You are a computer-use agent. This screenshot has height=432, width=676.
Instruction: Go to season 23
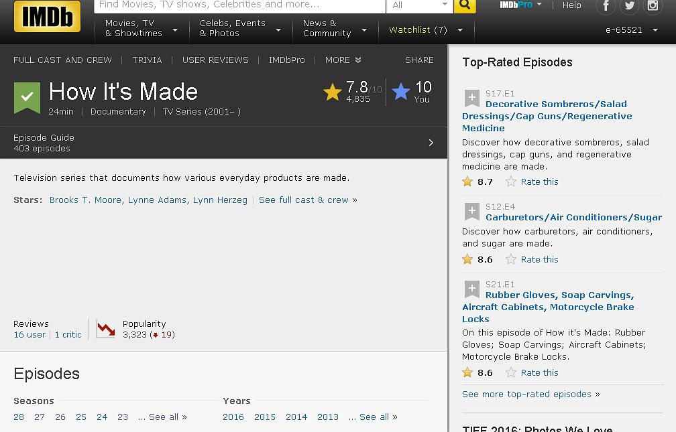point(123,417)
